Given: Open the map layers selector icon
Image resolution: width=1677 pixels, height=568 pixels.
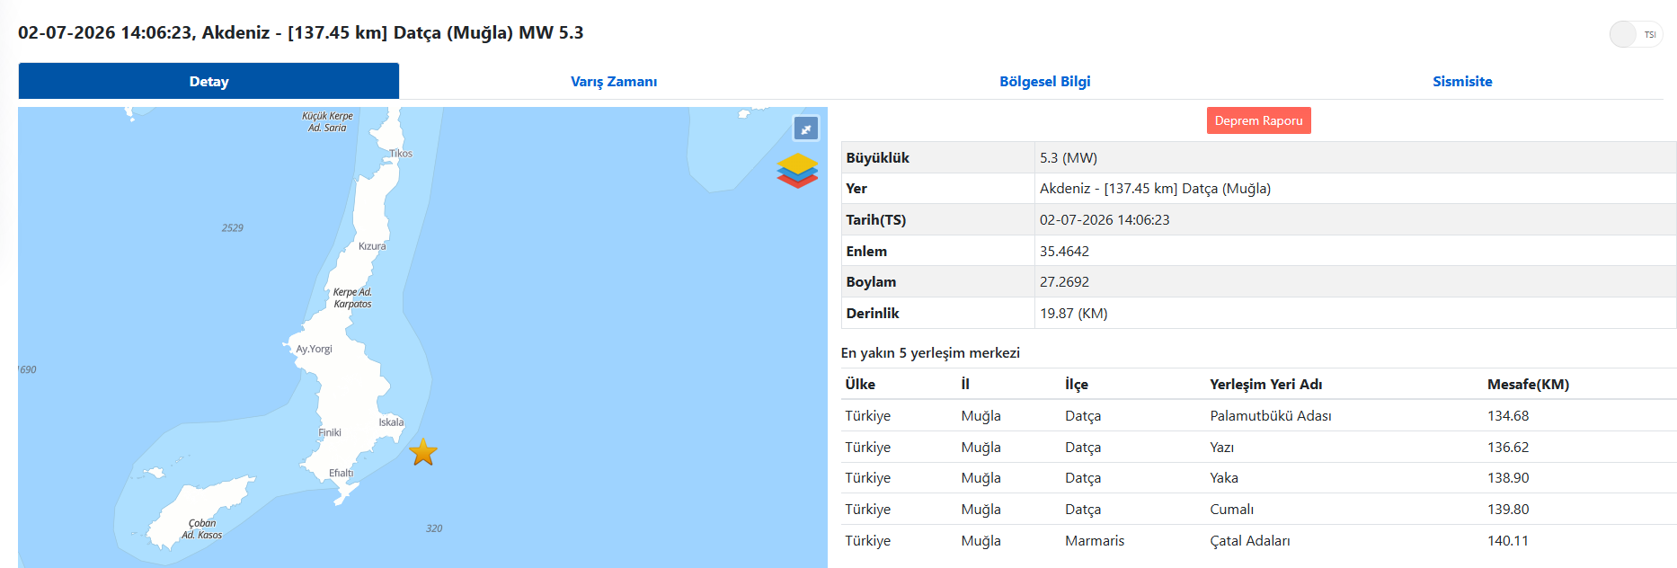Looking at the screenshot, I should click(797, 171).
